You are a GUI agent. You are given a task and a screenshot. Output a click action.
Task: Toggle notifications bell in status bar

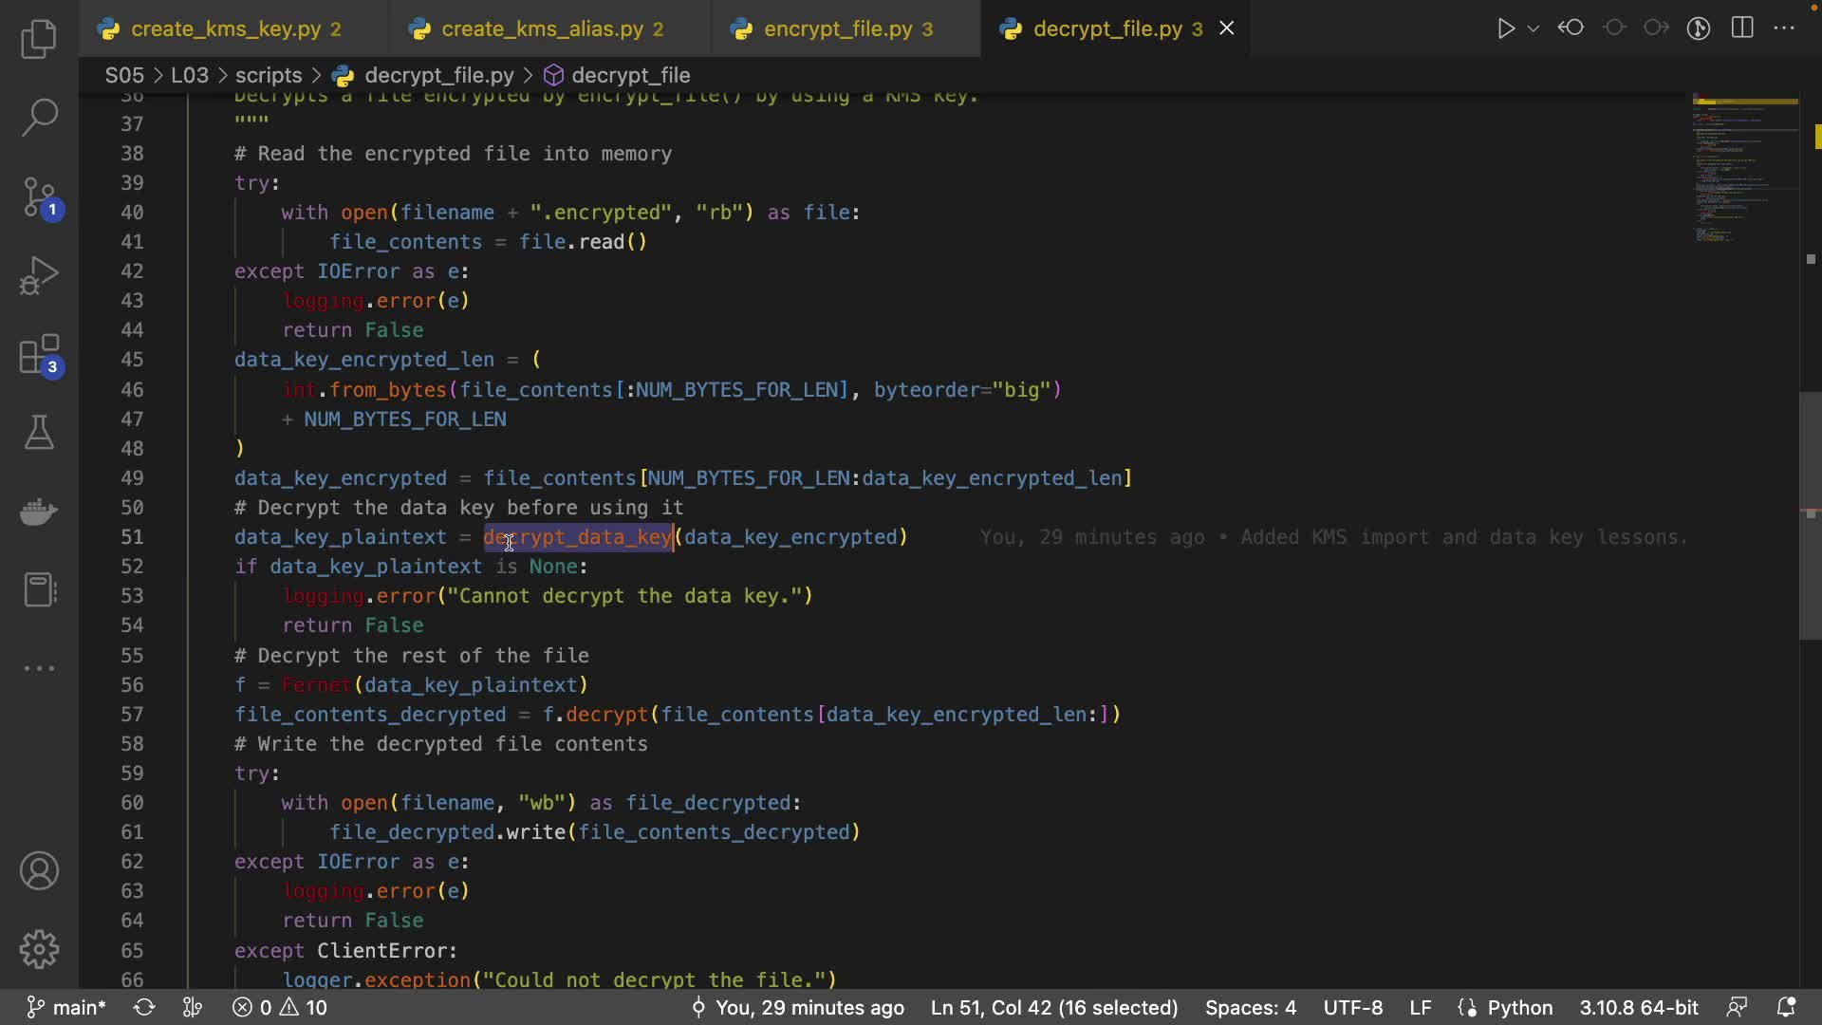click(1785, 1007)
